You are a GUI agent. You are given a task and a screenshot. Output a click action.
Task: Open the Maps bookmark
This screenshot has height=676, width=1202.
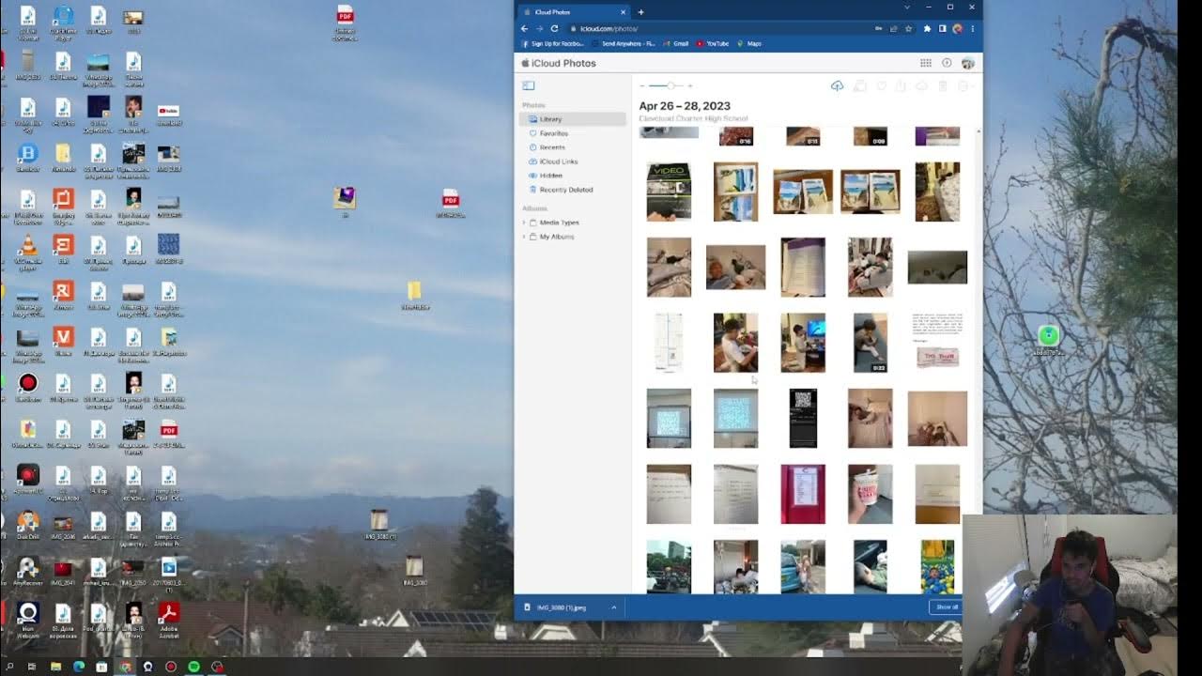(749, 44)
